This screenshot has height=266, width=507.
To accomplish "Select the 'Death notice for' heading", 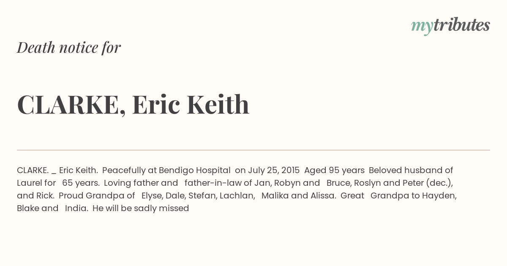I will [69, 47].
